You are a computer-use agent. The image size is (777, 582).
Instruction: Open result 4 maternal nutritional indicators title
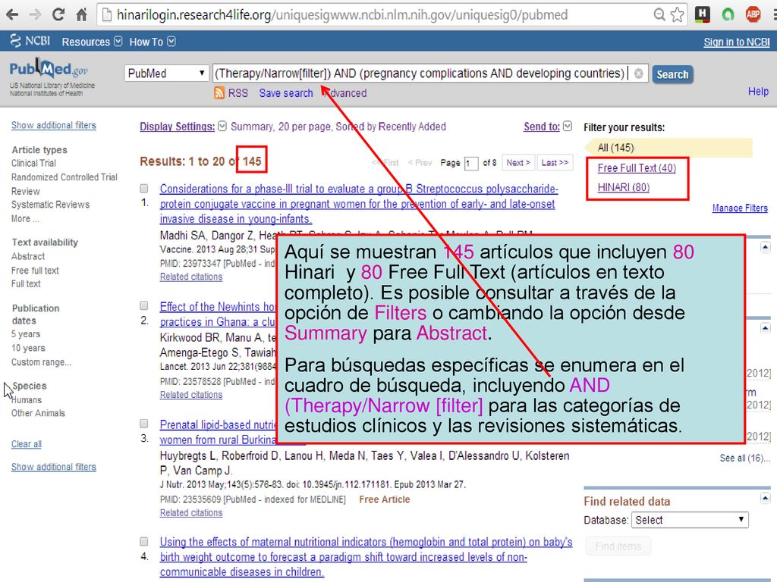[x=366, y=557]
